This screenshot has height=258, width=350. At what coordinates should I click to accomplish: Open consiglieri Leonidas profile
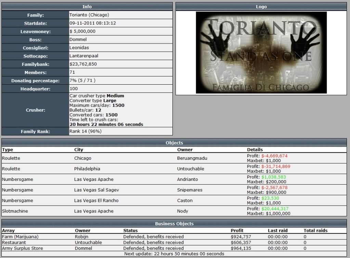pyautogui.click(x=79, y=48)
